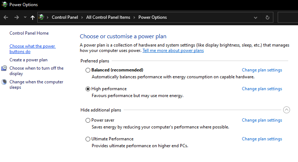The image size is (298, 162).
Task: Collapse the additional plans section
Action: (x=286, y=110)
